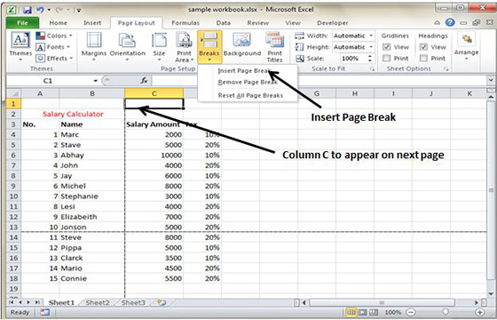Open the Themes gallery

click(20, 46)
